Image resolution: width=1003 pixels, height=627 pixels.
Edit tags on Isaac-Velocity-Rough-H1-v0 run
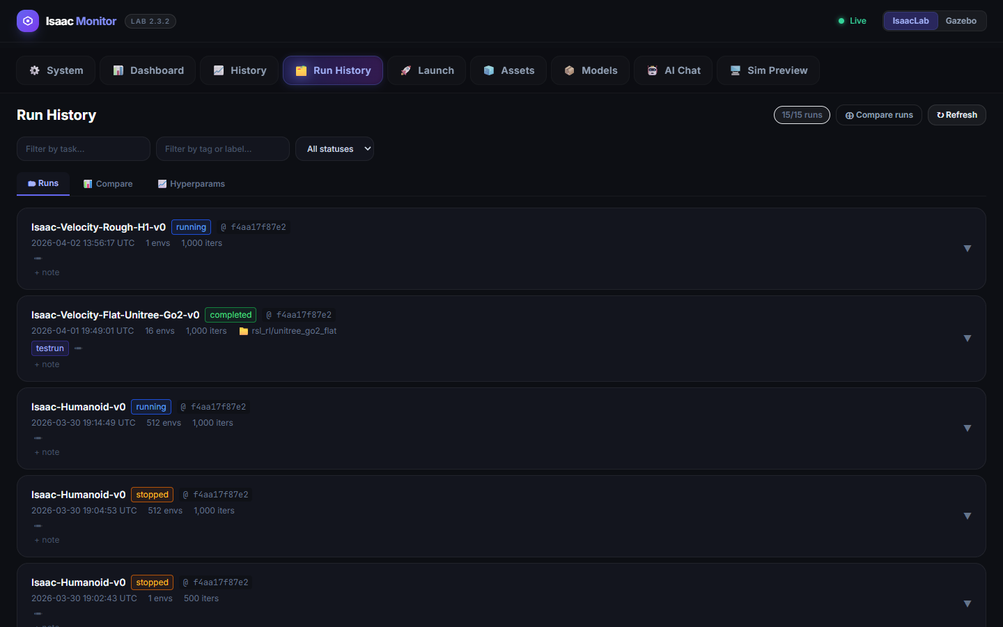click(x=38, y=258)
